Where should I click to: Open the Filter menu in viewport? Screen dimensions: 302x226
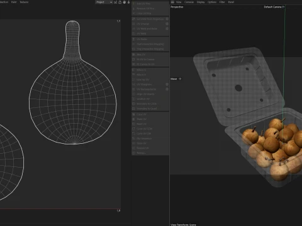[x=222, y=2]
